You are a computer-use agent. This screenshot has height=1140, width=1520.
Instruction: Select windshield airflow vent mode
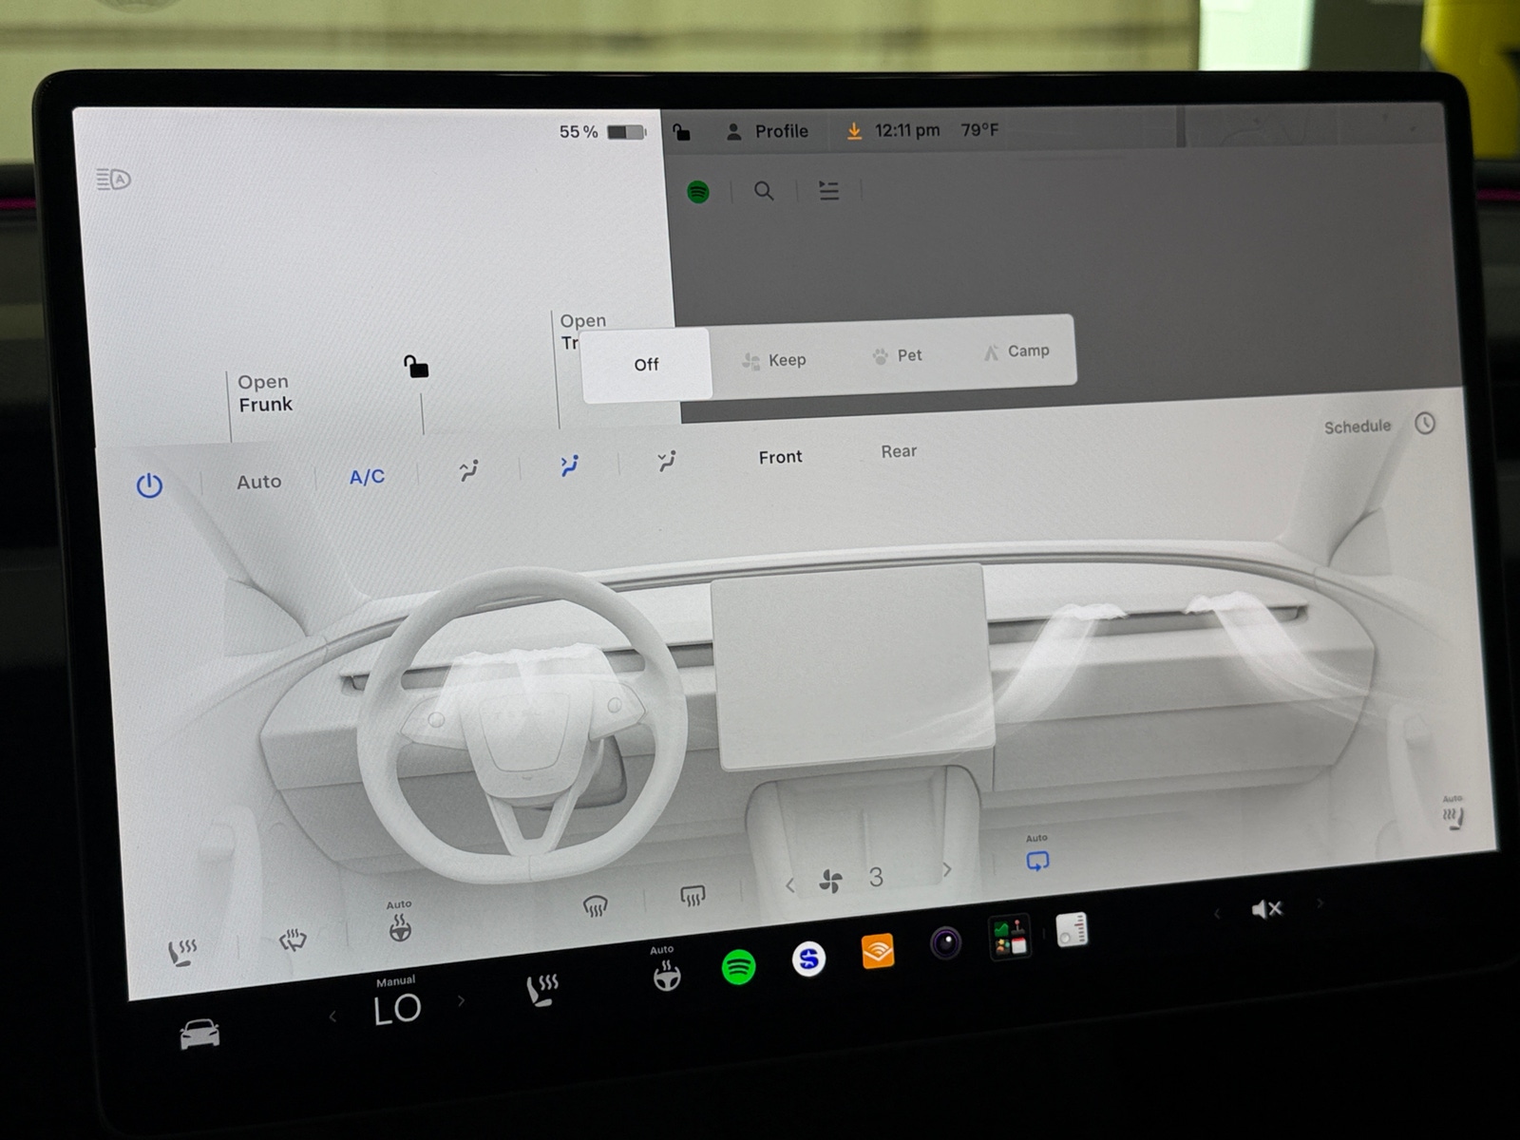point(468,470)
